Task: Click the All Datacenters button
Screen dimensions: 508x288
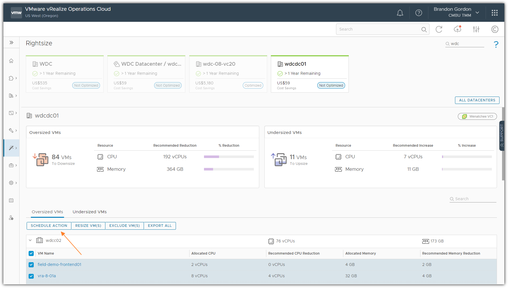Action: (477, 100)
